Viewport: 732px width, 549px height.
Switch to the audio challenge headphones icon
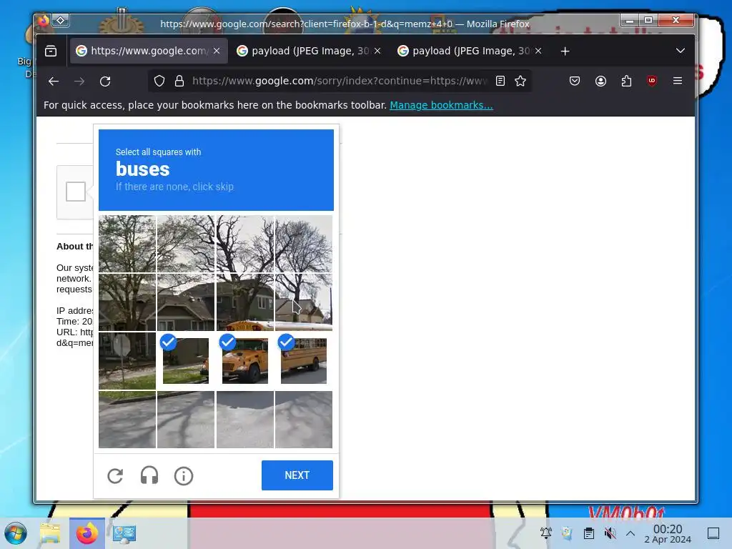(149, 475)
